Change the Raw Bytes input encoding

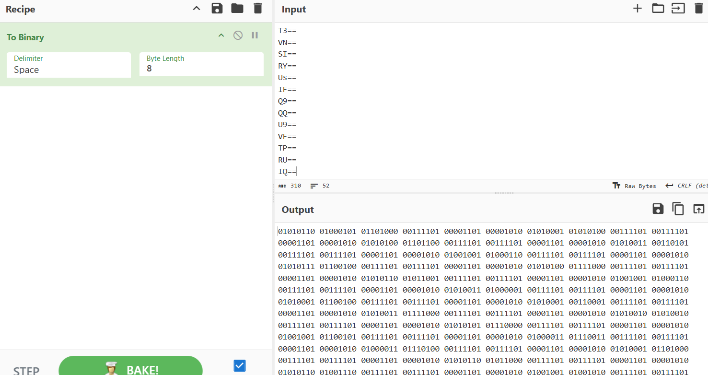pyautogui.click(x=634, y=186)
